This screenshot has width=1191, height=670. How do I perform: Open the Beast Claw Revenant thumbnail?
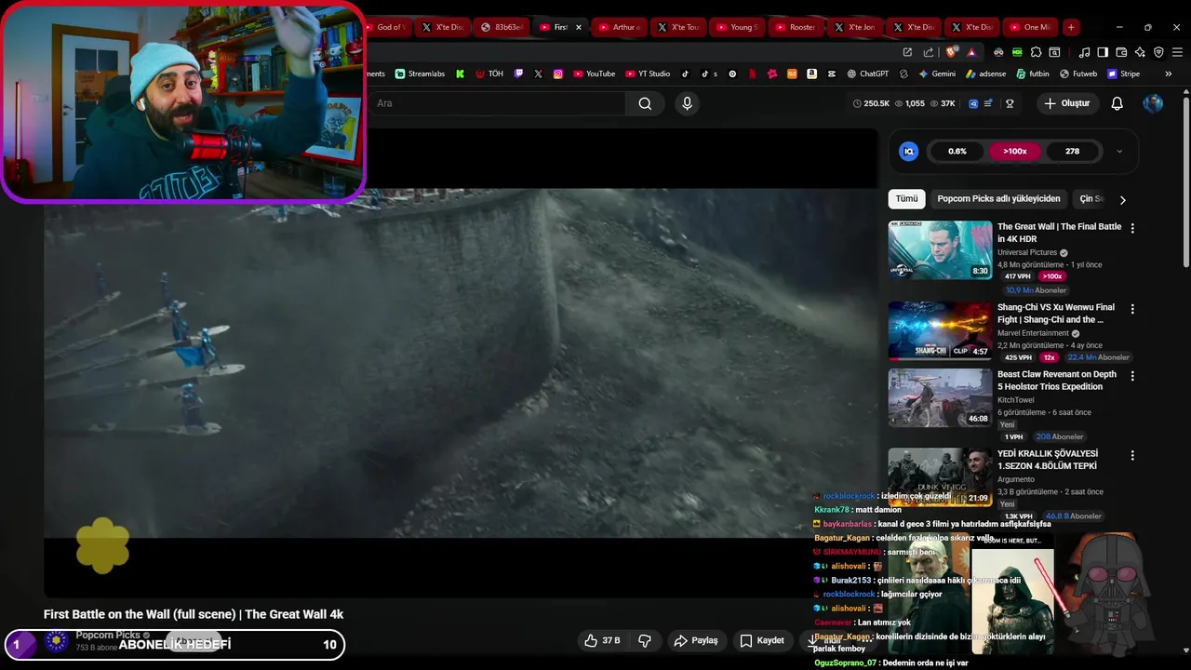tap(940, 398)
